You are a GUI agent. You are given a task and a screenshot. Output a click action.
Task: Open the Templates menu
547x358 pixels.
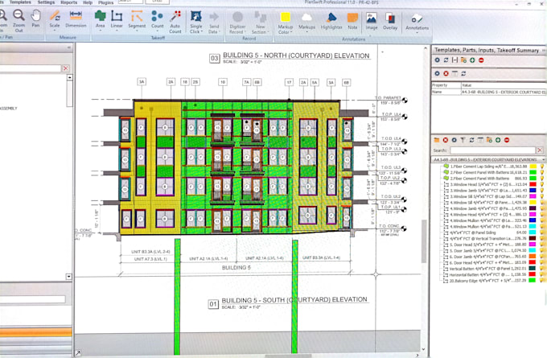(x=20, y=2)
